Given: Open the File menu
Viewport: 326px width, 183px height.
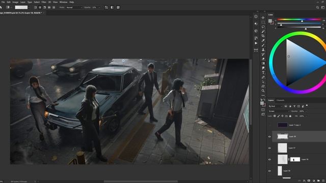Looking at the screenshot, I should click(3, 2).
